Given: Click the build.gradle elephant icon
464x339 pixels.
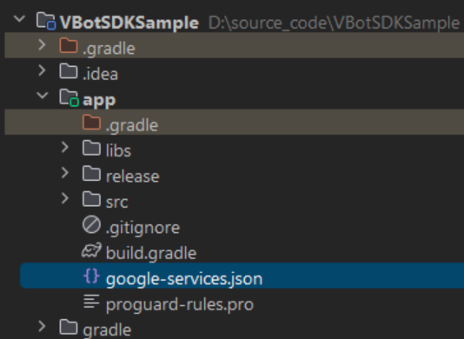Looking at the screenshot, I should tap(91, 250).
